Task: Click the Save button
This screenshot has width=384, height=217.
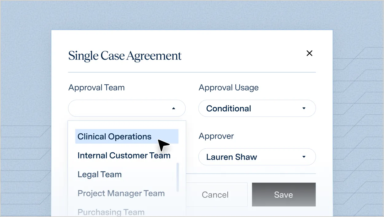Action: point(284,195)
